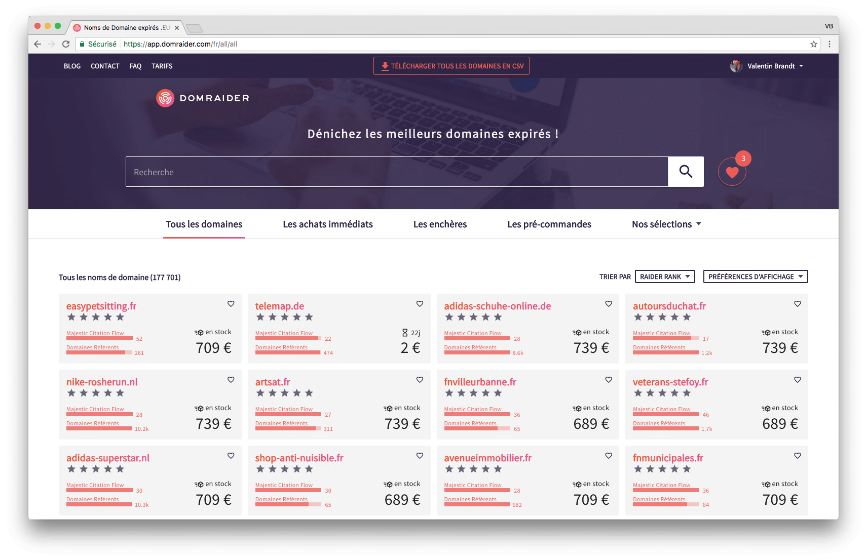This screenshot has width=867, height=560.
Task: Switch to Tous les domaines tab
Action: click(x=204, y=224)
